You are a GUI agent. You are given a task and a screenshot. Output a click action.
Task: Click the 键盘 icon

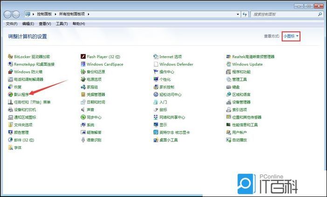(x=229, y=87)
